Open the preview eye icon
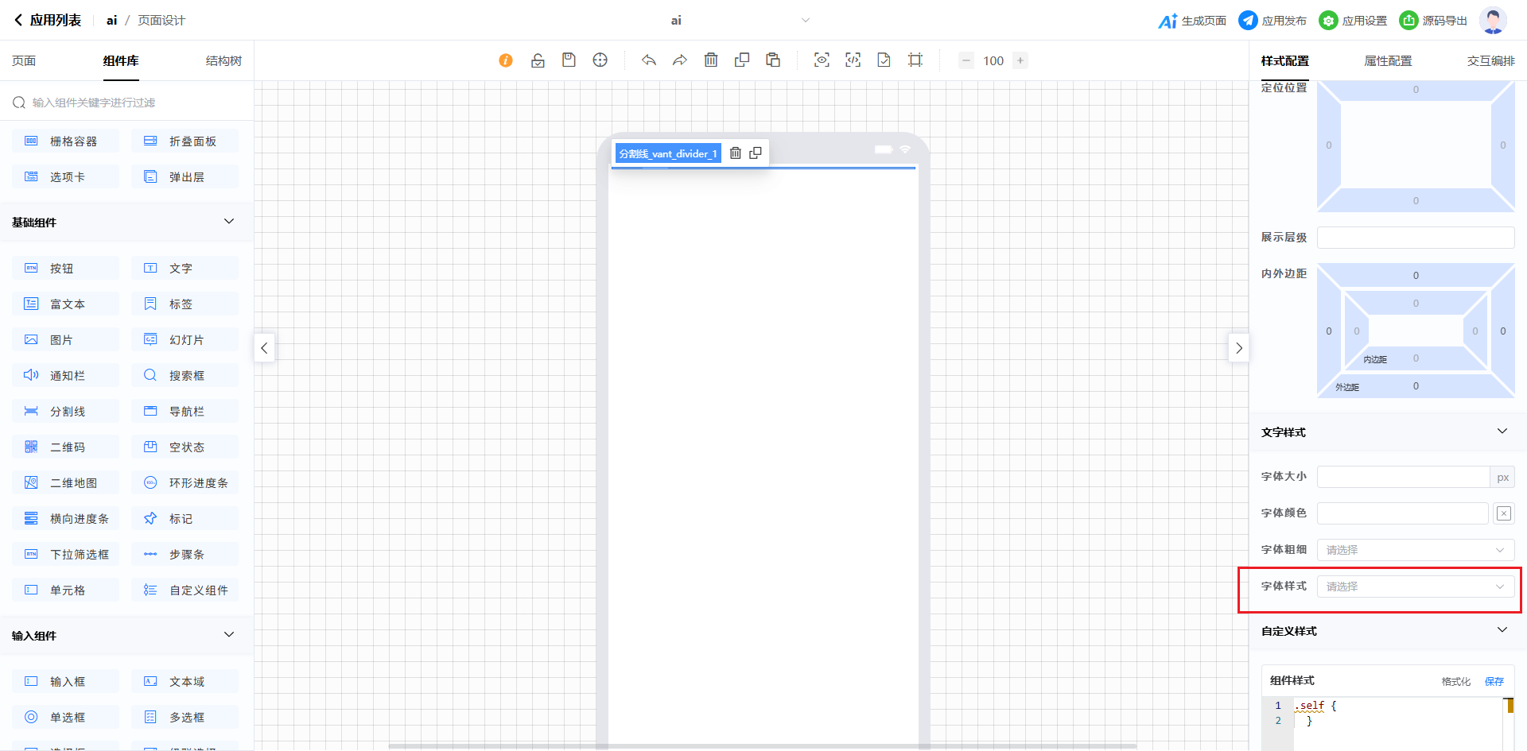 click(822, 60)
